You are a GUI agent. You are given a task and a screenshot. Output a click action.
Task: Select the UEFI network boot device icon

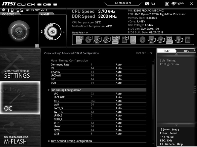pyautogui.click(x=125, y=40)
